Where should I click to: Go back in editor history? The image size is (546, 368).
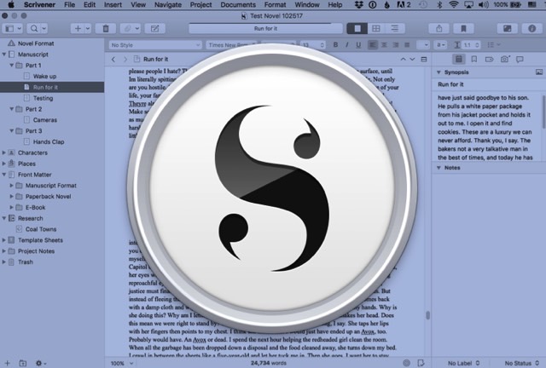click(113, 59)
